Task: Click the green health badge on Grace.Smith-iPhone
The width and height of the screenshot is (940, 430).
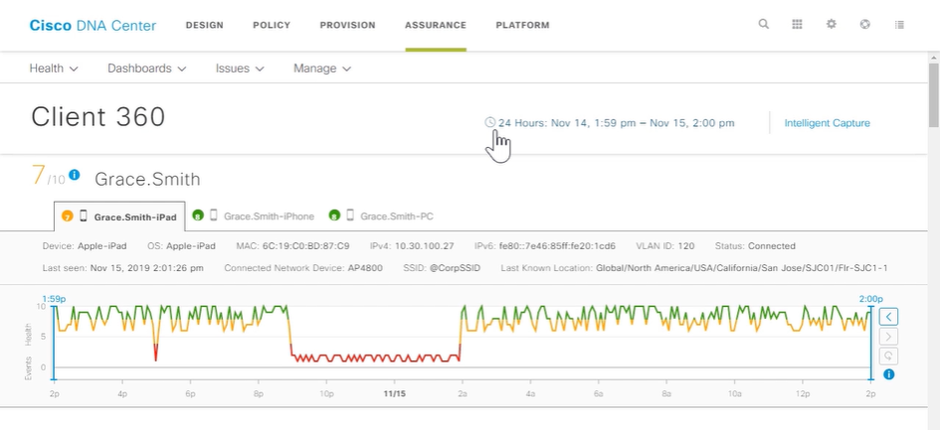Action: click(197, 215)
